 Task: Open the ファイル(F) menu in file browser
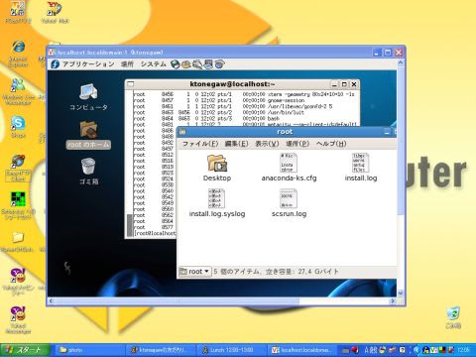tap(200, 144)
